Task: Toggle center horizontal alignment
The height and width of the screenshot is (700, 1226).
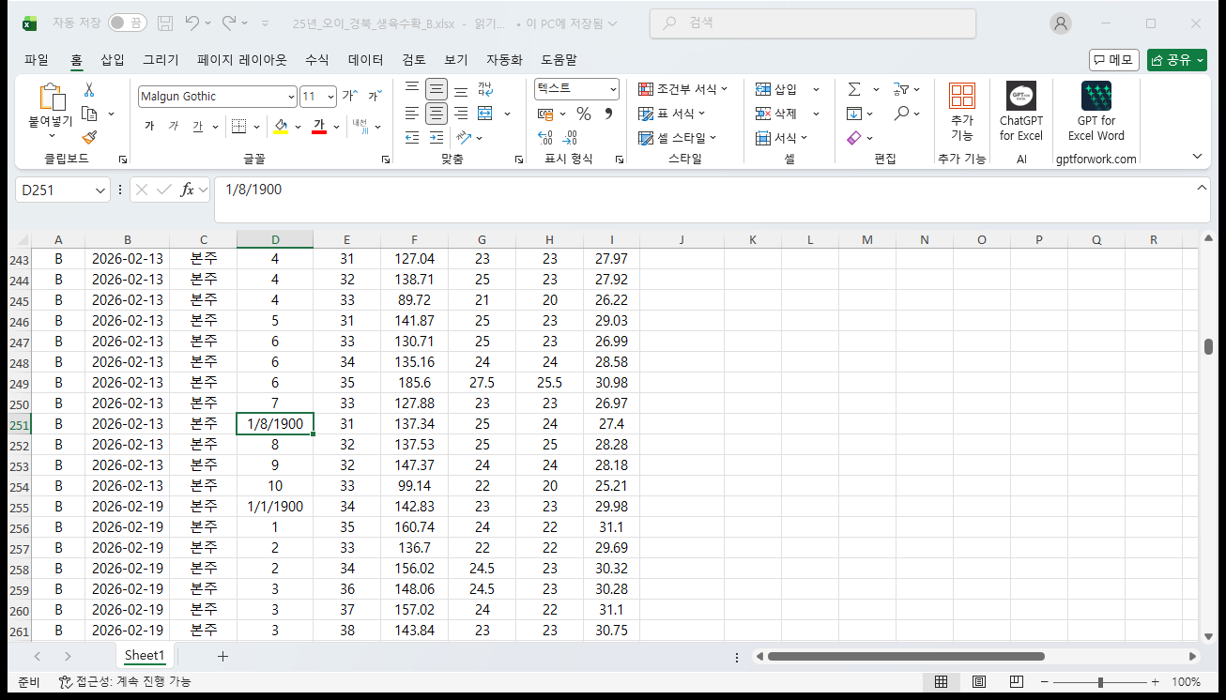Action: point(437,114)
